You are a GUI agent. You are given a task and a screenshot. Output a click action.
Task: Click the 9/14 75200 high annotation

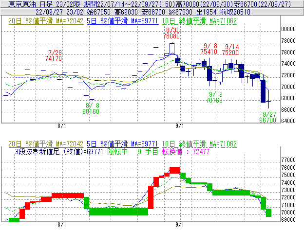coord(230,50)
